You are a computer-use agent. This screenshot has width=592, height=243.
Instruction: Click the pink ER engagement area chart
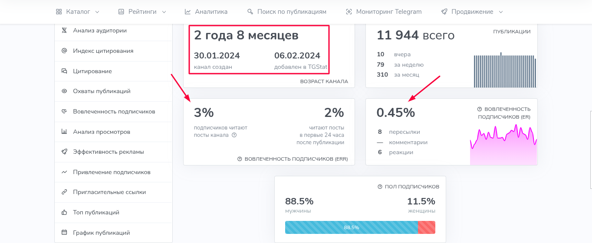(503, 145)
